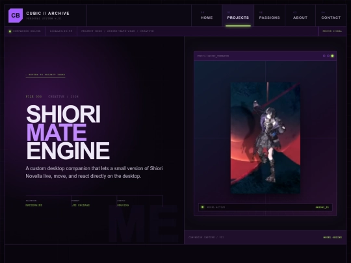Screen dimensions: 351x263
Task: Click the ONGOING status value
Action: (x=123, y=205)
